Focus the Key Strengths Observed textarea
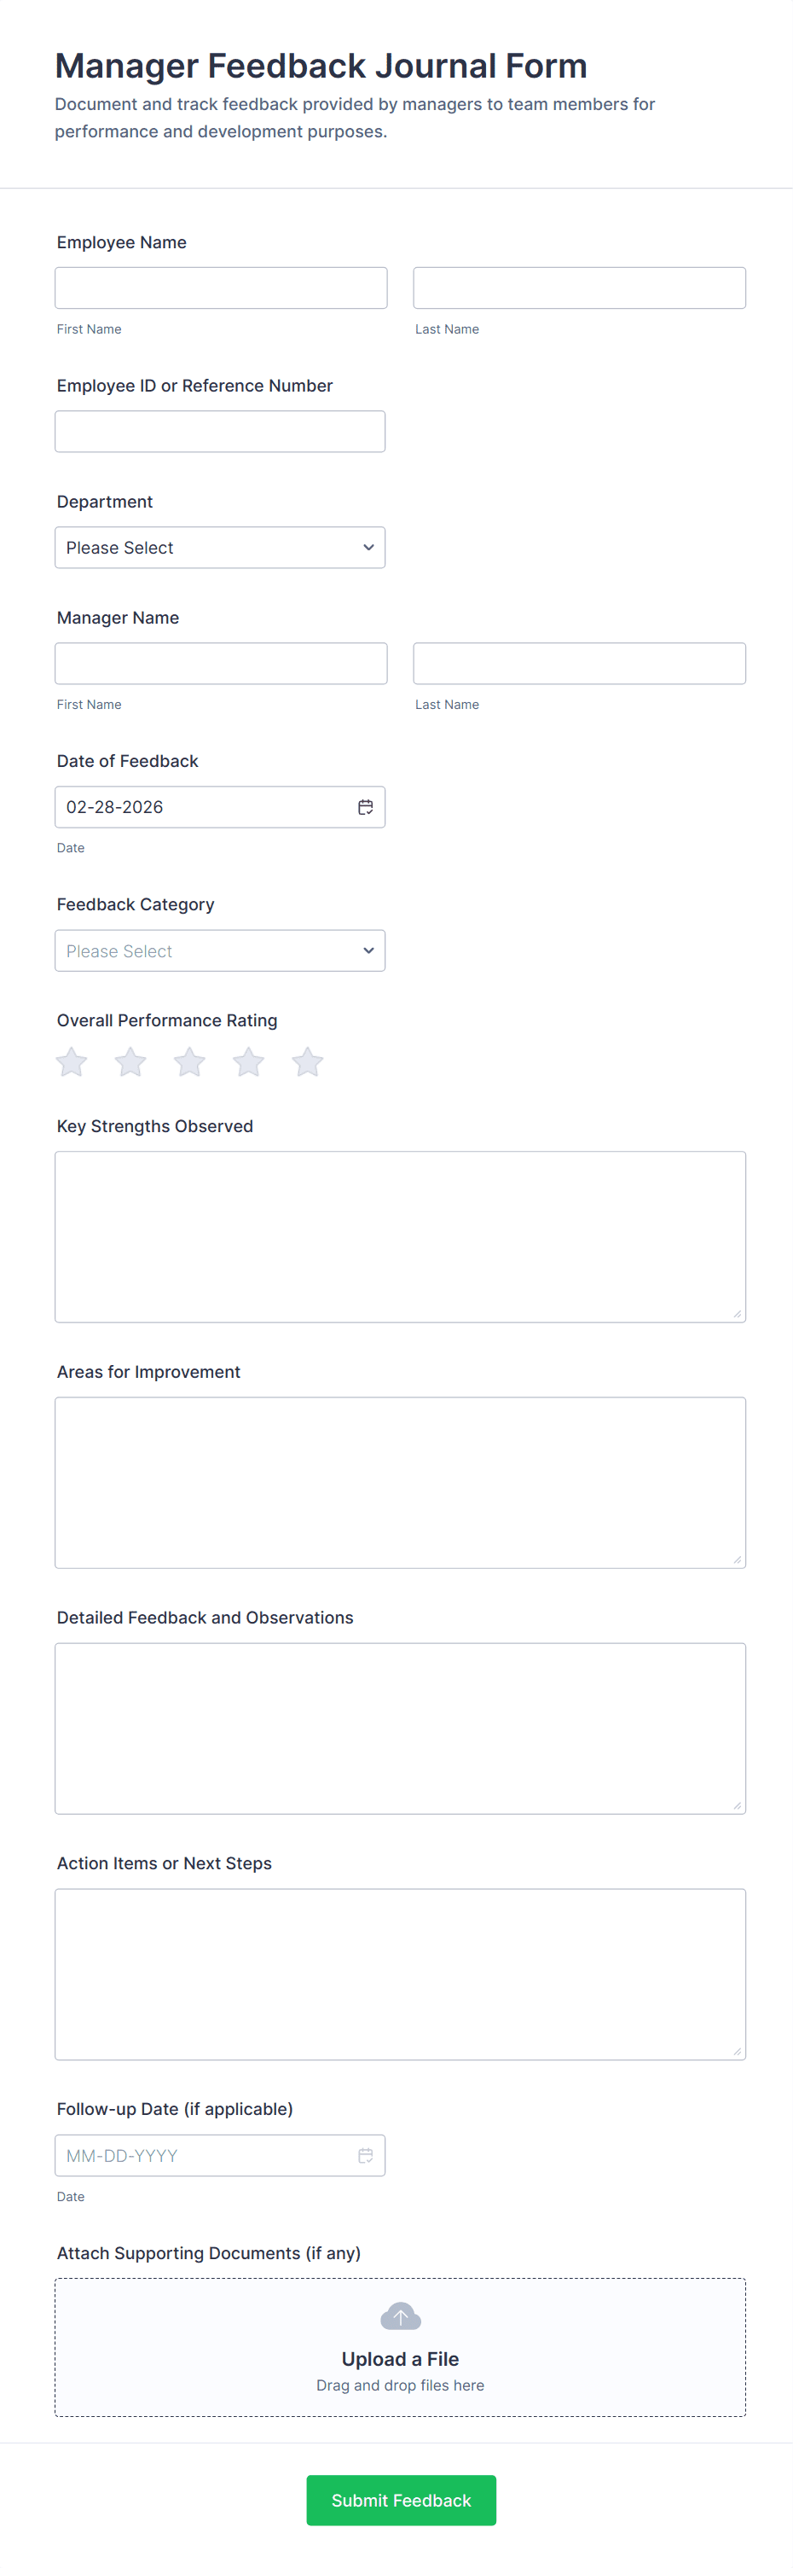Image resolution: width=793 pixels, height=2568 pixels. point(401,1236)
